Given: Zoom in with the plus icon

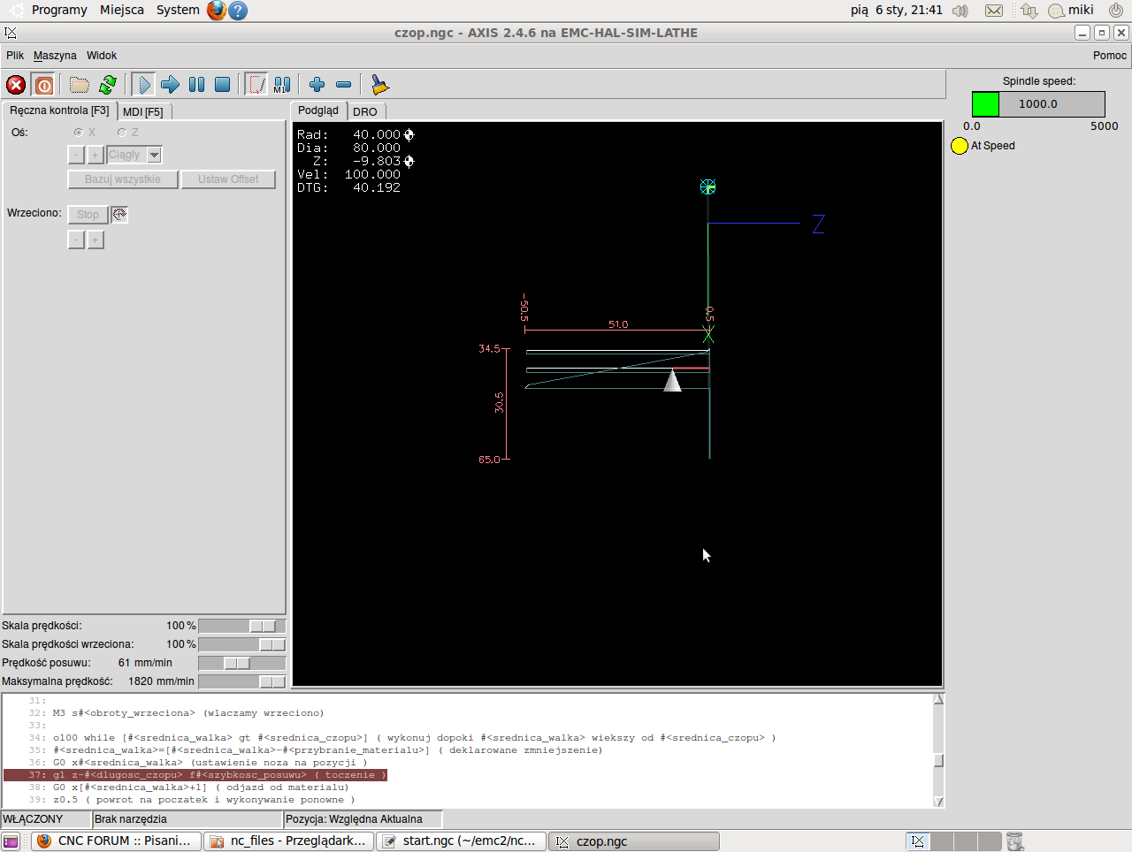Looking at the screenshot, I should coord(317,85).
